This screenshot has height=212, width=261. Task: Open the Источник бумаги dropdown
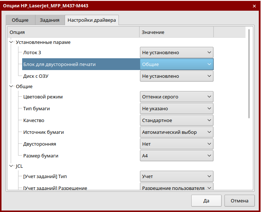tap(176, 132)
